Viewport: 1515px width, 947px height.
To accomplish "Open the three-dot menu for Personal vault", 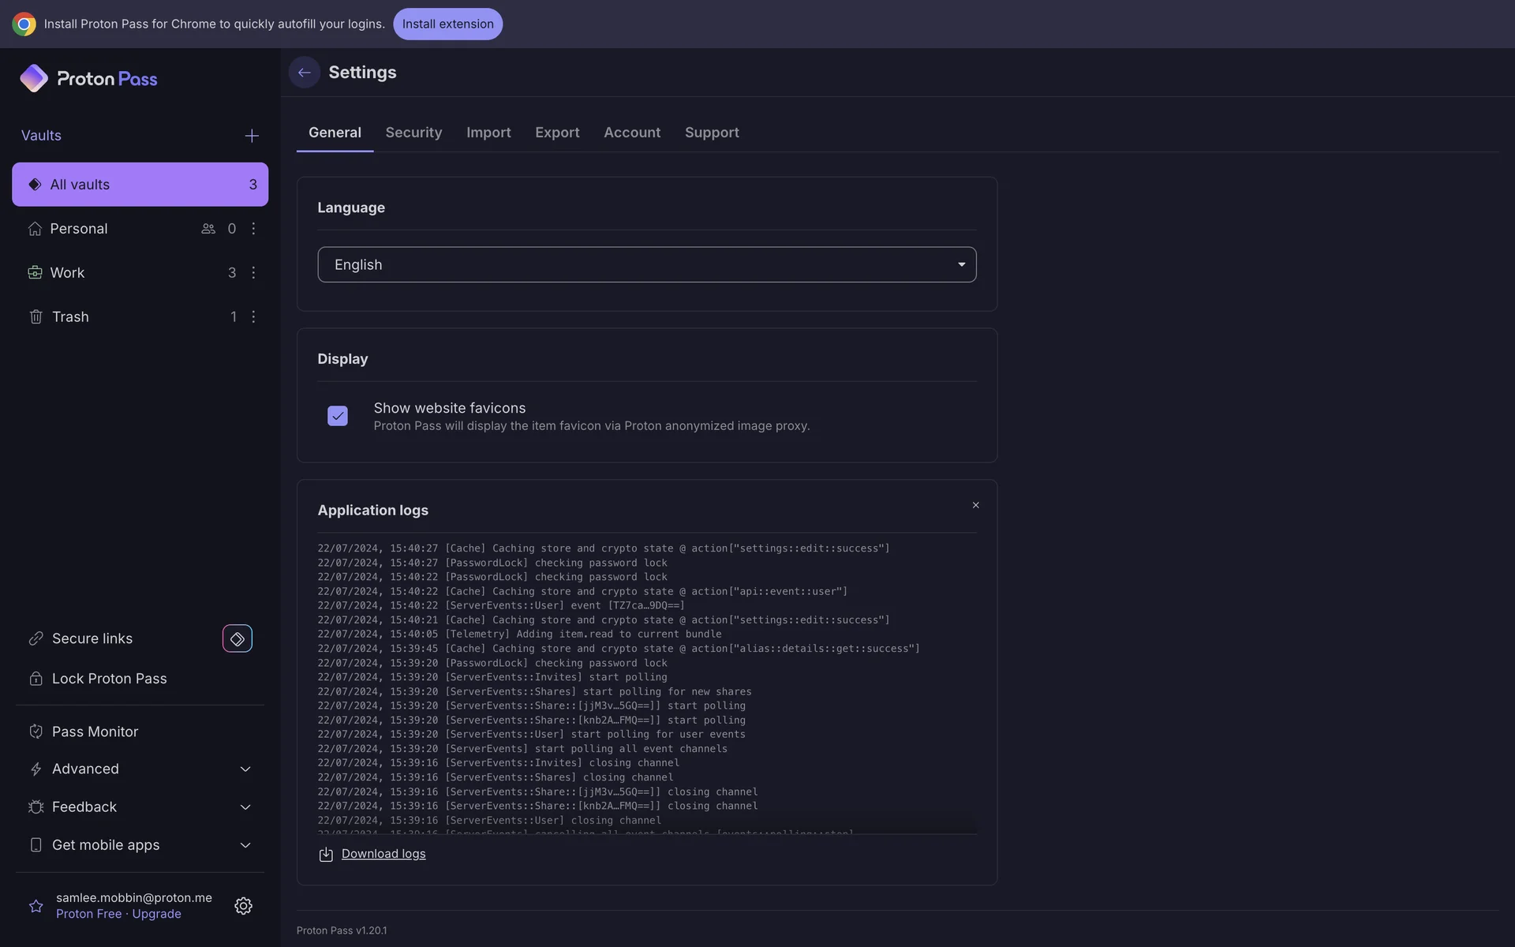I will [253, 228].
